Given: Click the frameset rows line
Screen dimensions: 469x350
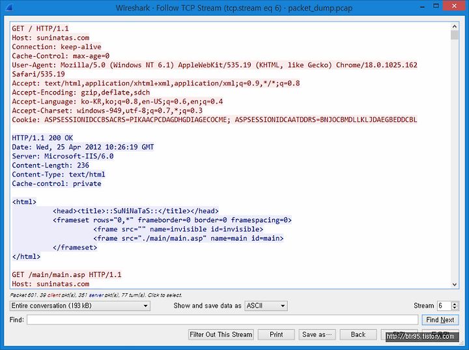Looking at the screenshot, I should coord(172,220).
